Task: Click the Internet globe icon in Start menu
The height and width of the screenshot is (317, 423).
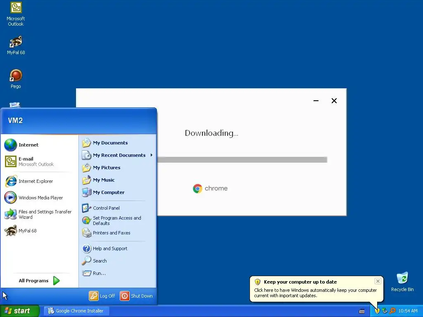Action: coord(10,145)
